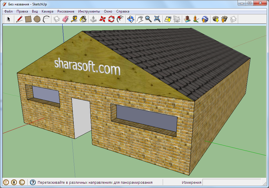Click the Share Component icon
This screenshot has width=269, height=188.
coord(233,19)
